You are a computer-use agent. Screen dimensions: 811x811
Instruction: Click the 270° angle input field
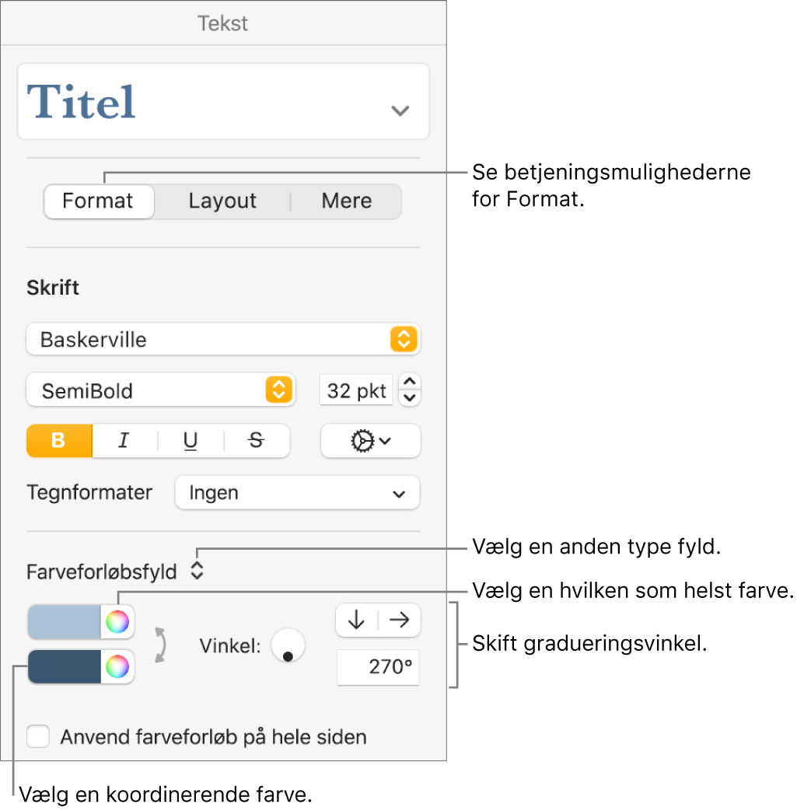tap(378, 668)
